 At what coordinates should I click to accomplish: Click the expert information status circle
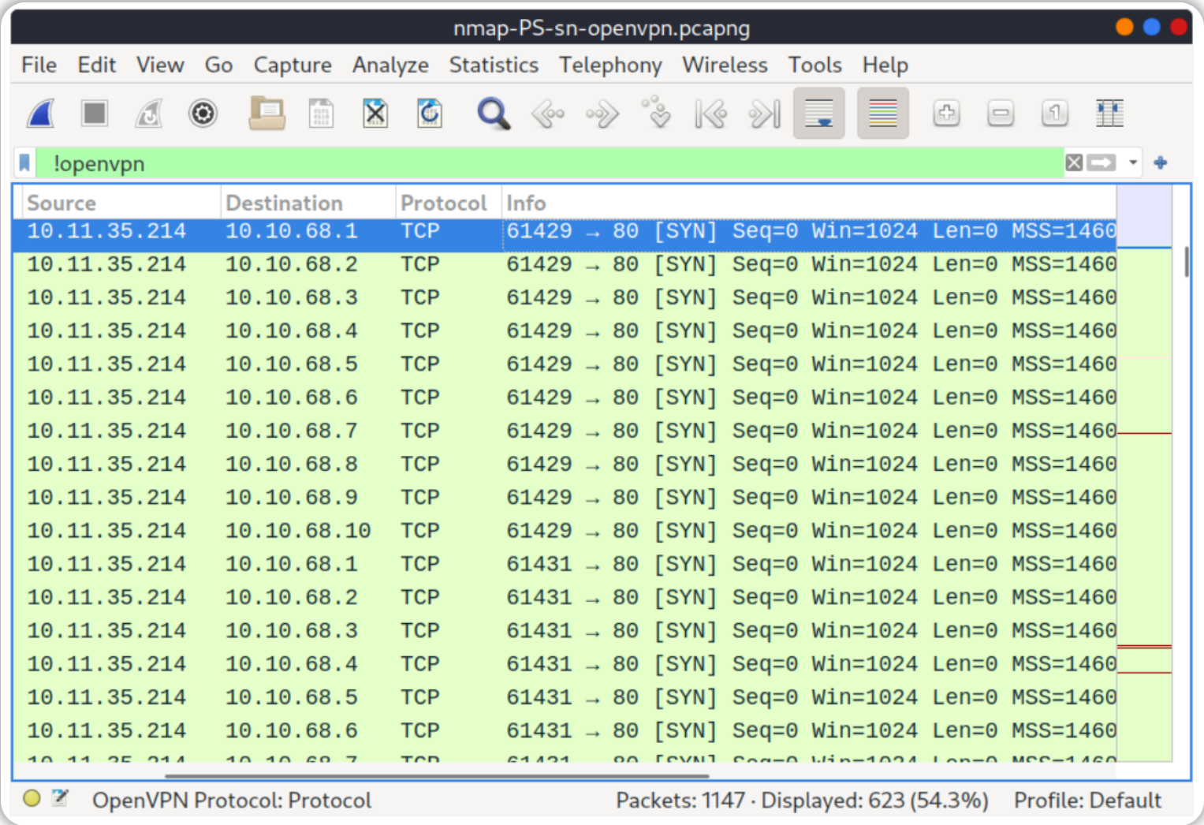pyautogui.click(x=32, y=799)
